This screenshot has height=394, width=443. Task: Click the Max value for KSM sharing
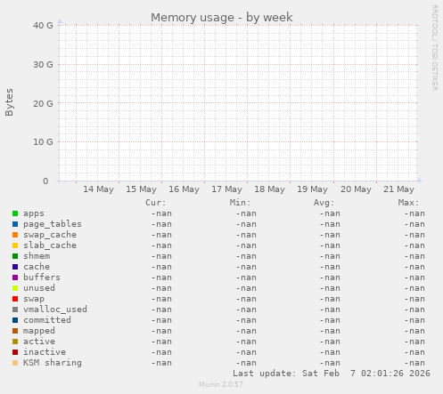(414, 363)
